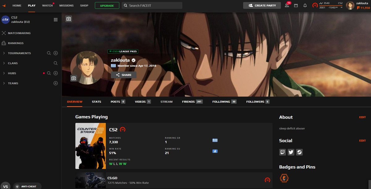Switch to the Stream tab

166,102
